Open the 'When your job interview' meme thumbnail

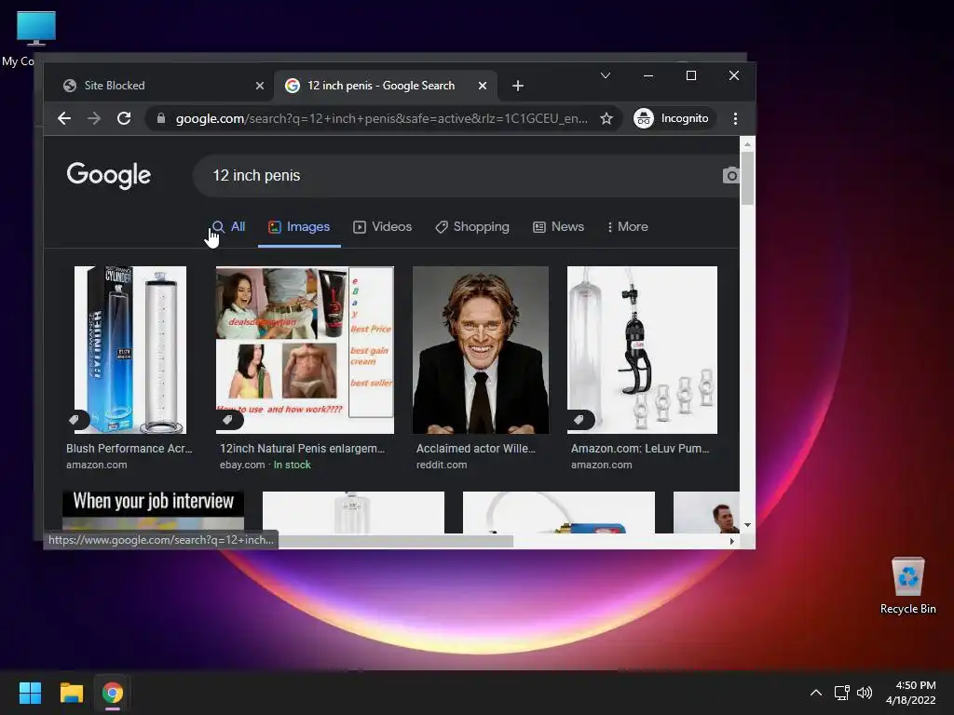click(x=154, y=512)
